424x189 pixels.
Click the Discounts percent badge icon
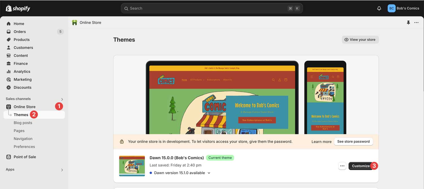pos(8,87)
